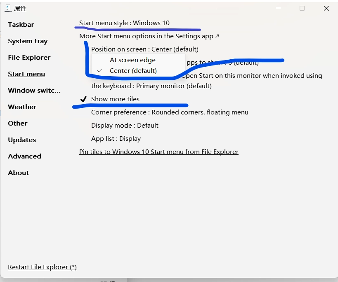338x282 pixels.
Task: Open the Taskbar settings section
Action: pos(21,25)
